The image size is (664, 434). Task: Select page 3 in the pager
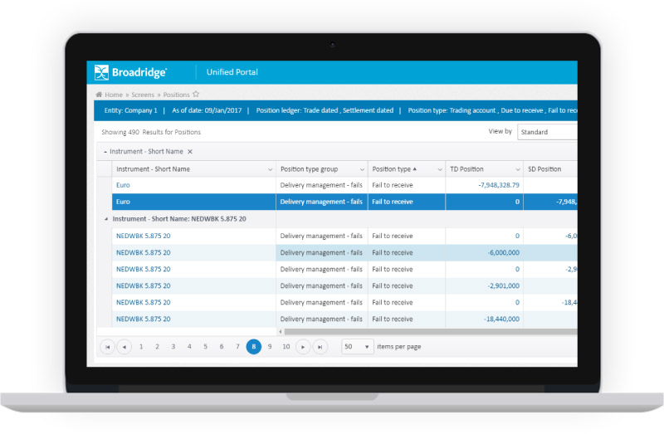click(173, 347)
